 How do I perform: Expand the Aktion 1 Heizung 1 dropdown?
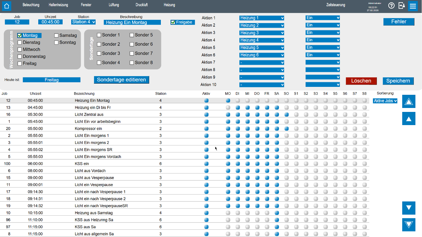[x=262, y=18]
